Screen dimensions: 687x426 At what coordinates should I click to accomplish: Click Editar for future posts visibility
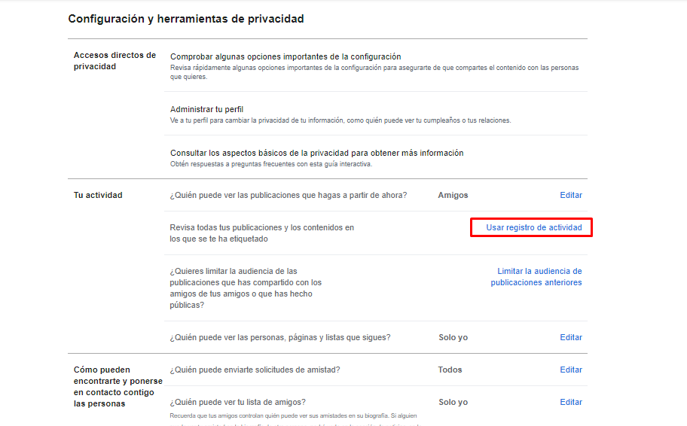click(570, 195)
